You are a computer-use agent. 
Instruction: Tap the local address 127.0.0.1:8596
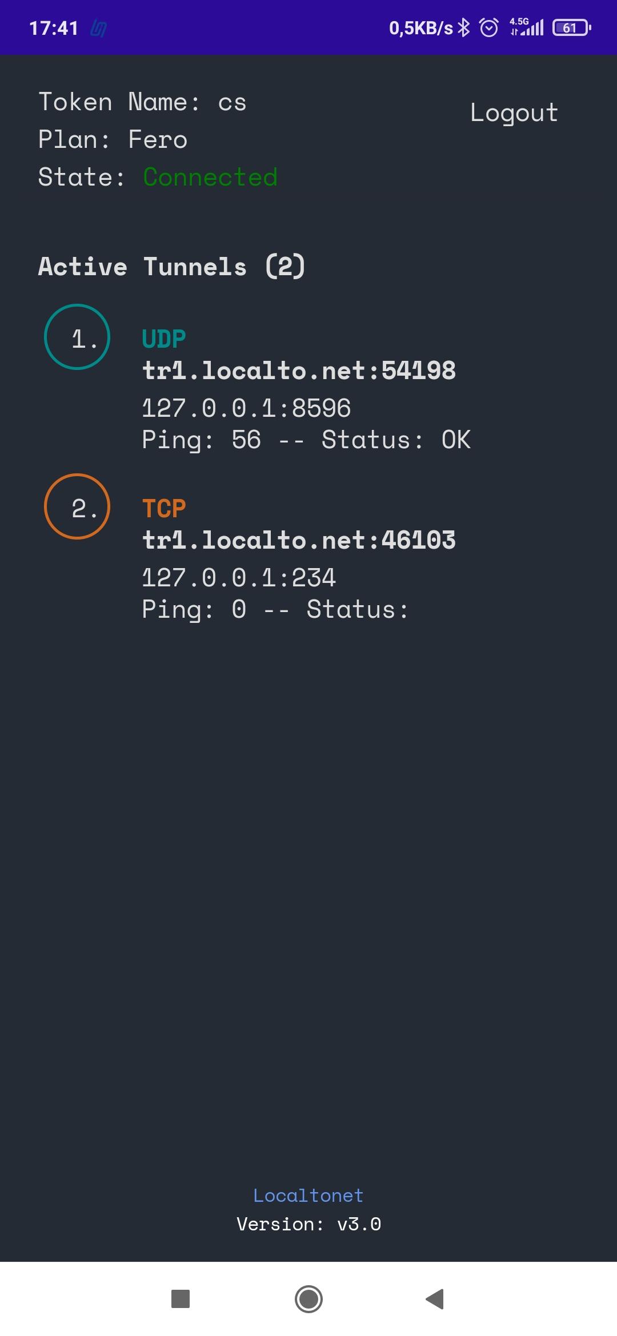click(x=246, y=408)
